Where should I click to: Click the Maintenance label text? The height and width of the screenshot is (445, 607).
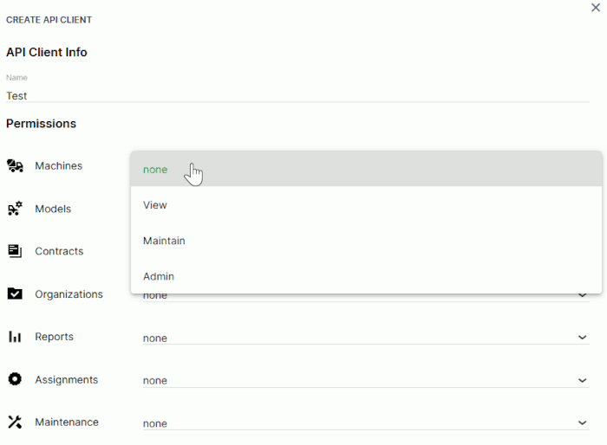click(67, 422)
